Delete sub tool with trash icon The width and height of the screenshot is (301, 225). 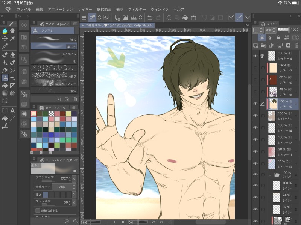click(x=75, y=99)
